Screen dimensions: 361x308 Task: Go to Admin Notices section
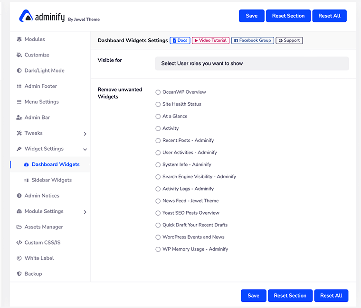[x=50, y=196]
